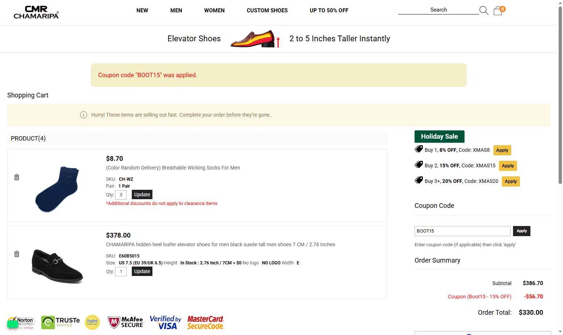Viewport: 563px width, 335px height.
Task: Open the navy socks product thumbnail
Action: (x=57, y=189)
